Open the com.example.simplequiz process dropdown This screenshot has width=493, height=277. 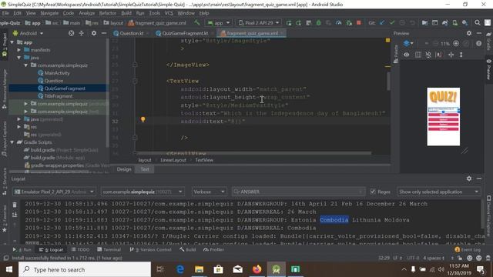[x=143, y=192]
